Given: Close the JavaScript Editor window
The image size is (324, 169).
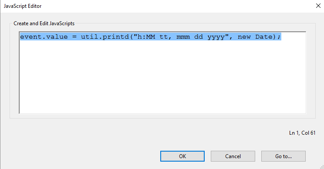Looking at the screenshot, I should pyautogui.click(x=318, y=6).
